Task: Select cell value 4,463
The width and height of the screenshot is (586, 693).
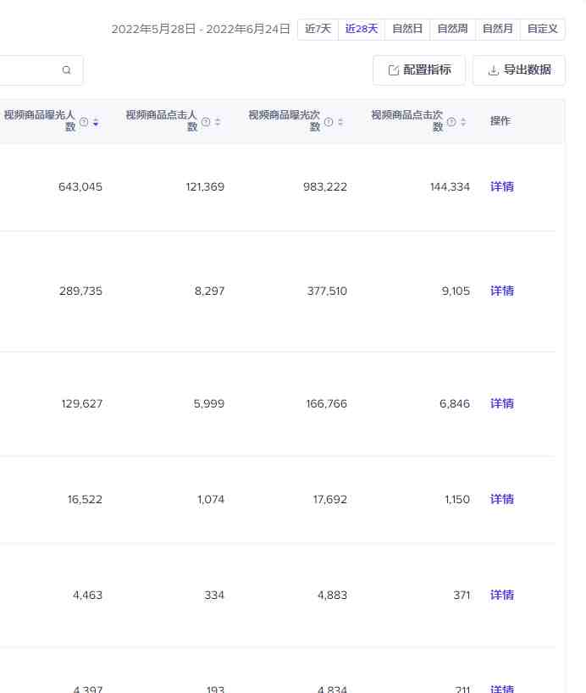Action: click(x=87, y=596)
